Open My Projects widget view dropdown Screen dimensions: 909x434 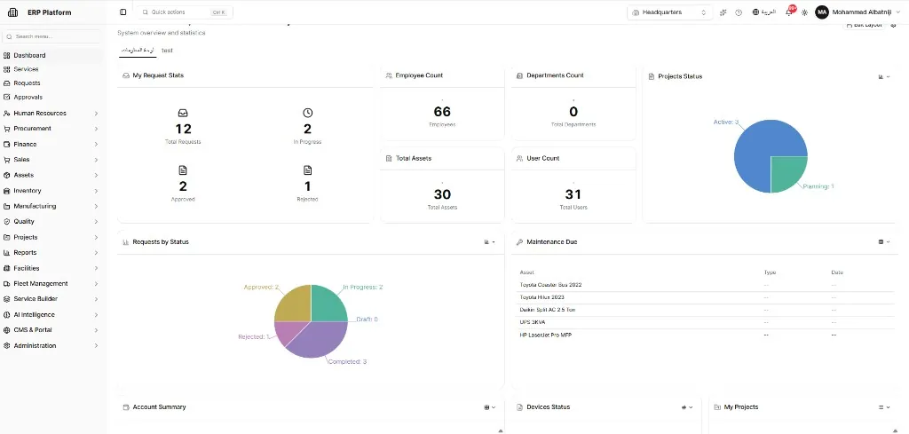[884, 407]
